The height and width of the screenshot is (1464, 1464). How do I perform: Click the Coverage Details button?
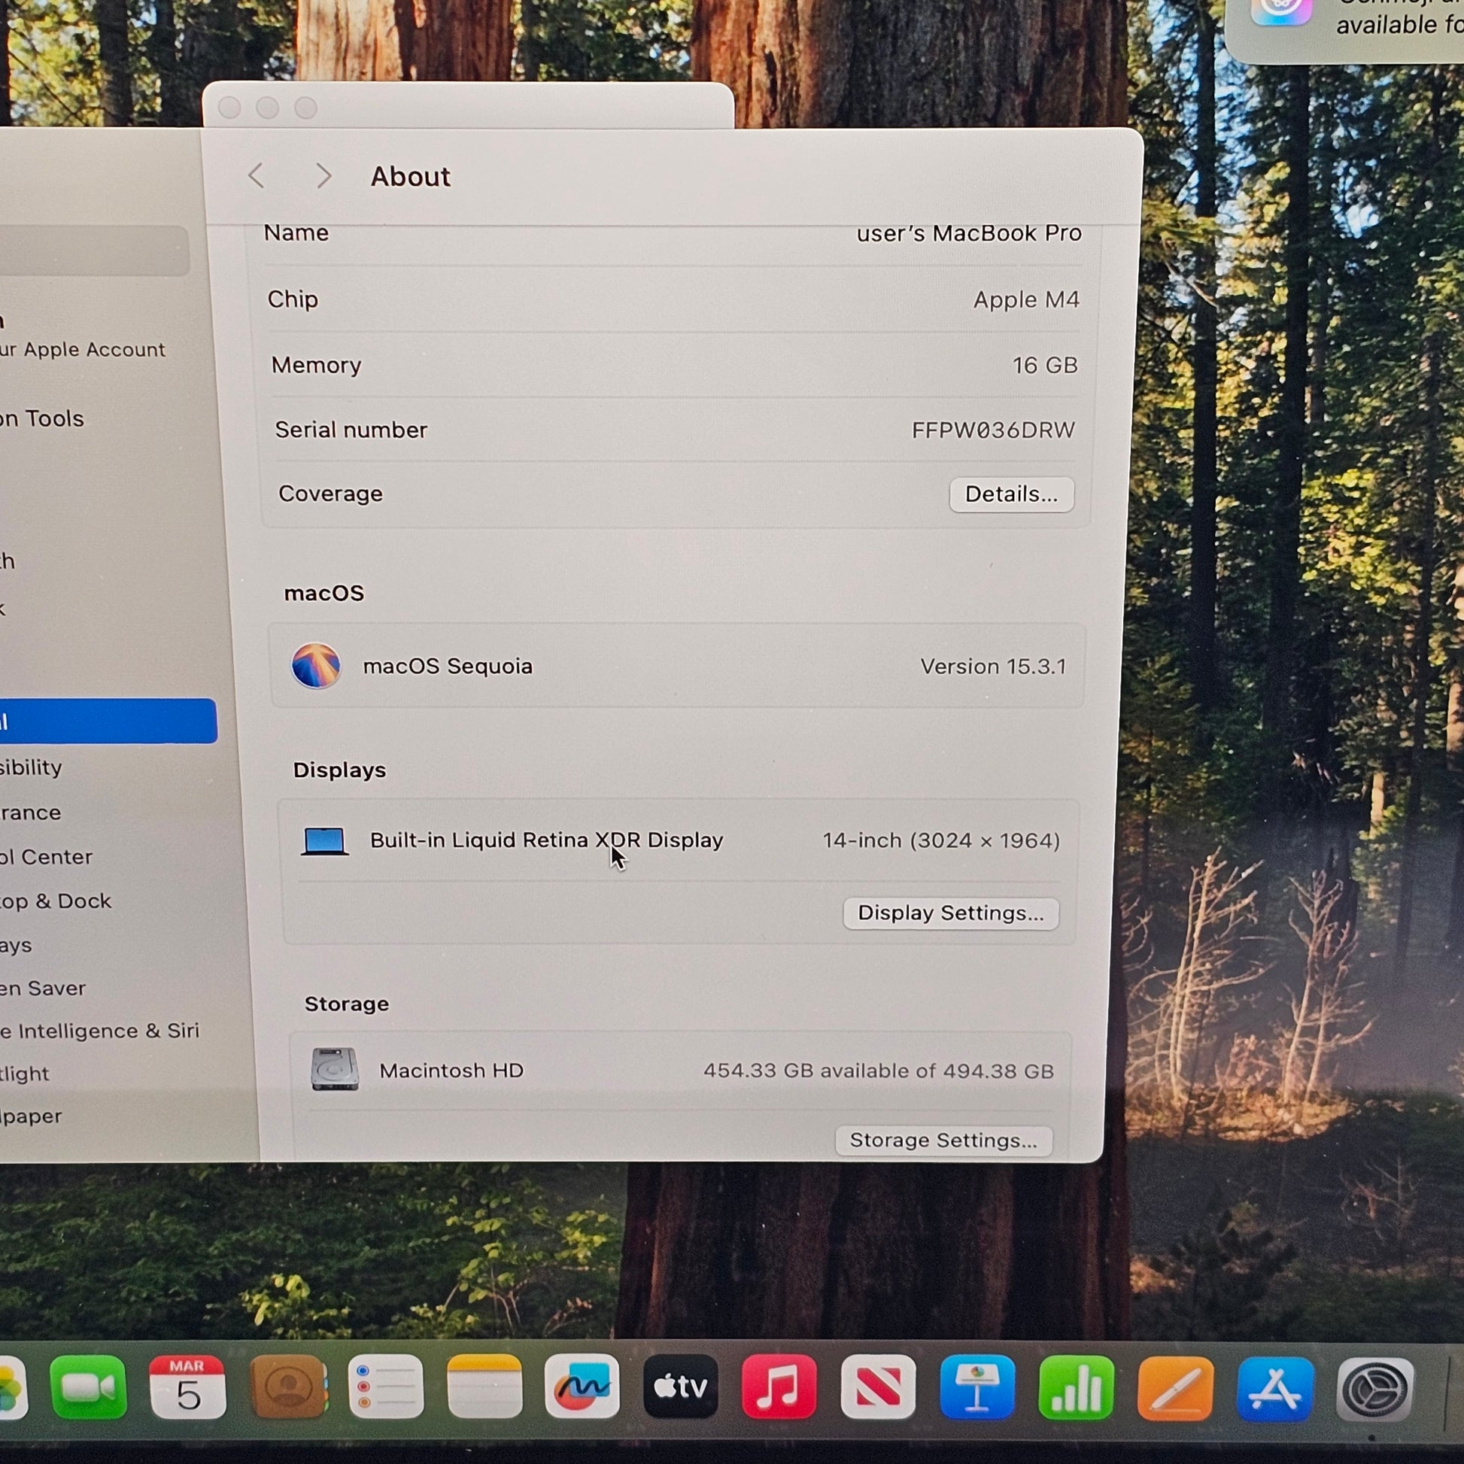coord(1011,494)
